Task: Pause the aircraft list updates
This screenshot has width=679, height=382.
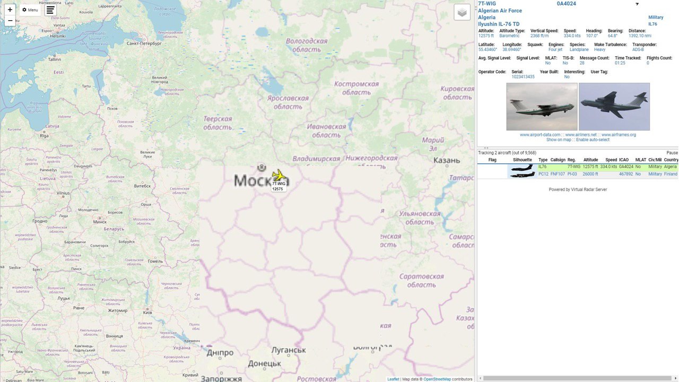Action: point(672,153)
